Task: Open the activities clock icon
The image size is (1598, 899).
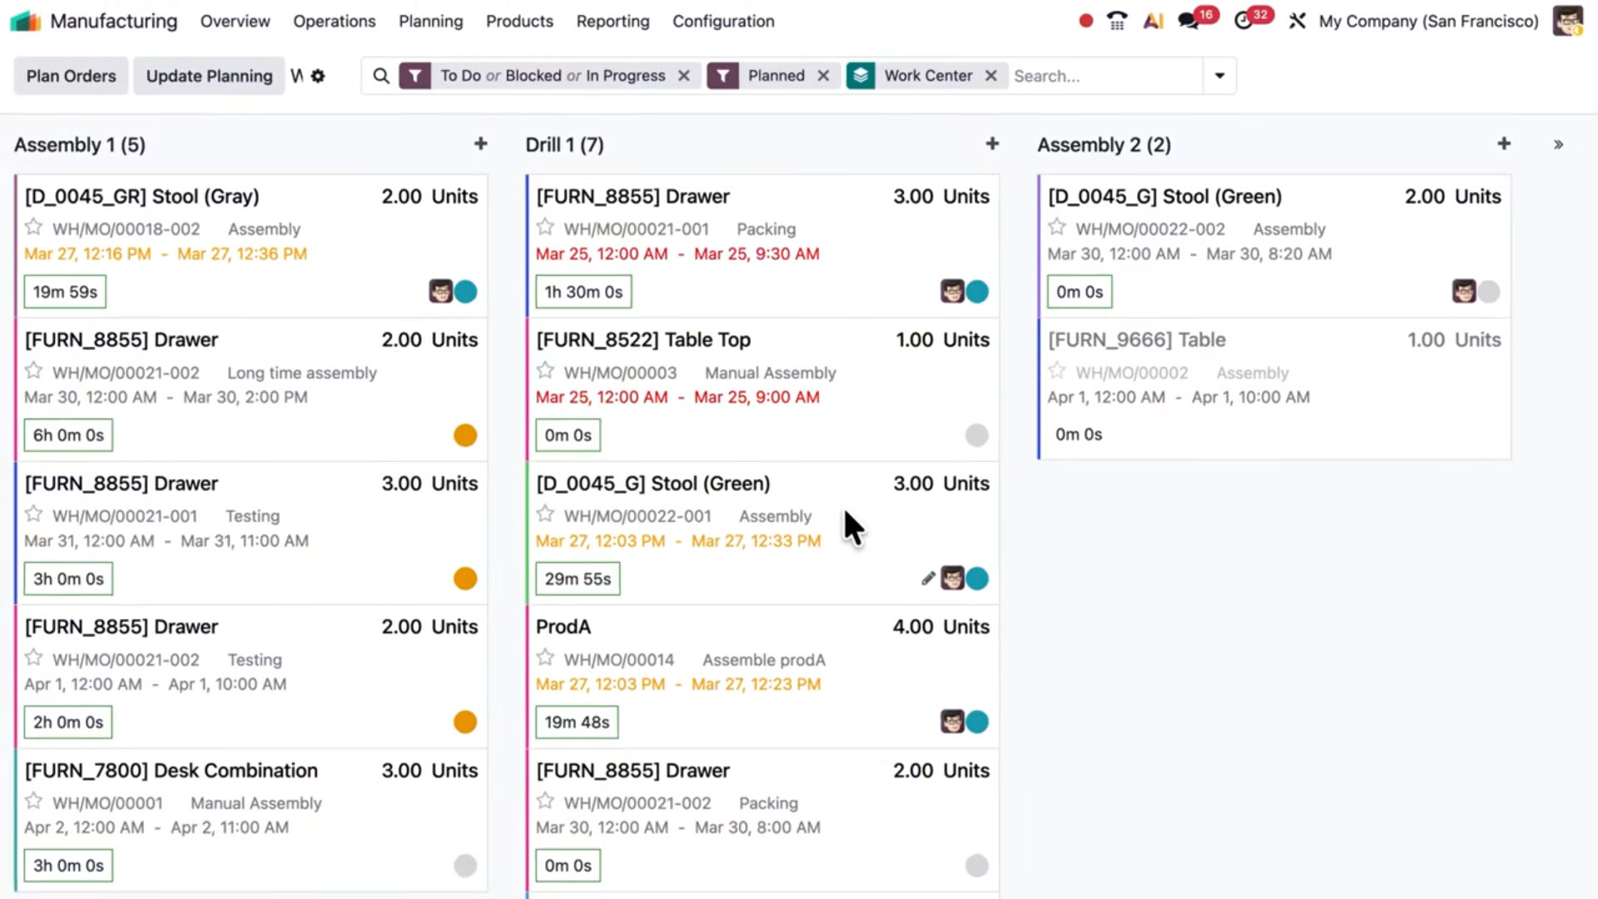Action: pyautogui.click(x=1245, y=21)
